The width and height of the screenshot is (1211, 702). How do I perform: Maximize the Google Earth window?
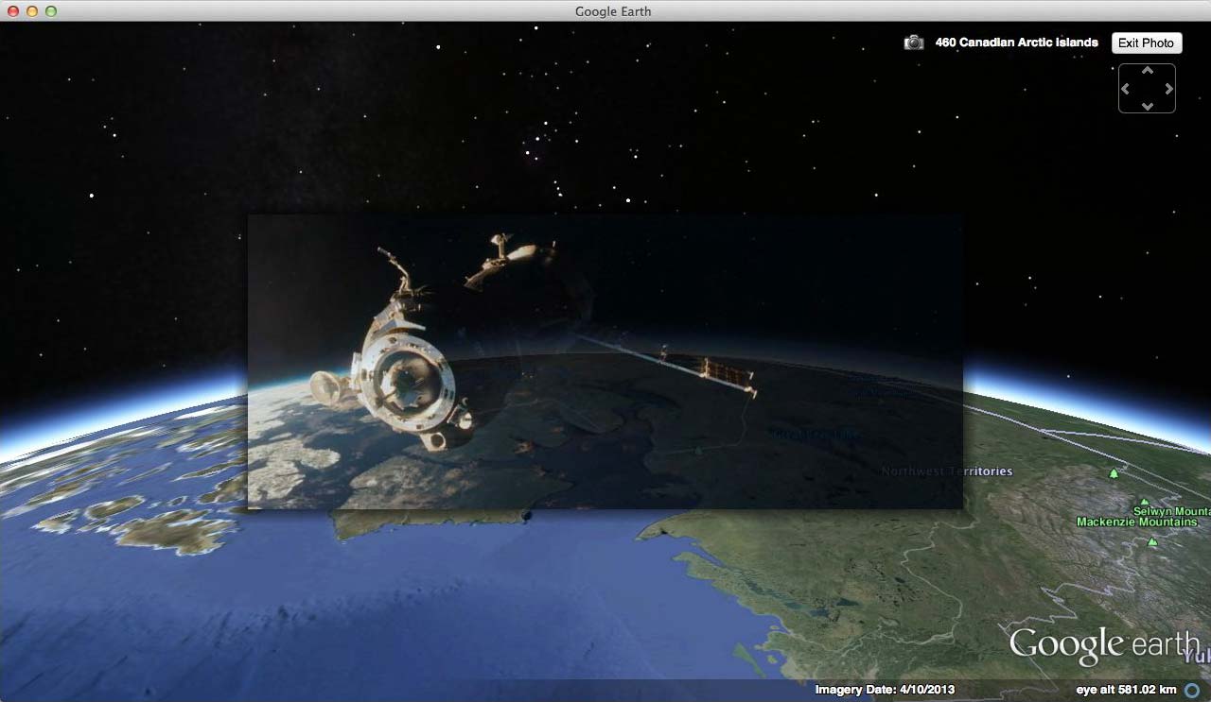coord(51,11)
